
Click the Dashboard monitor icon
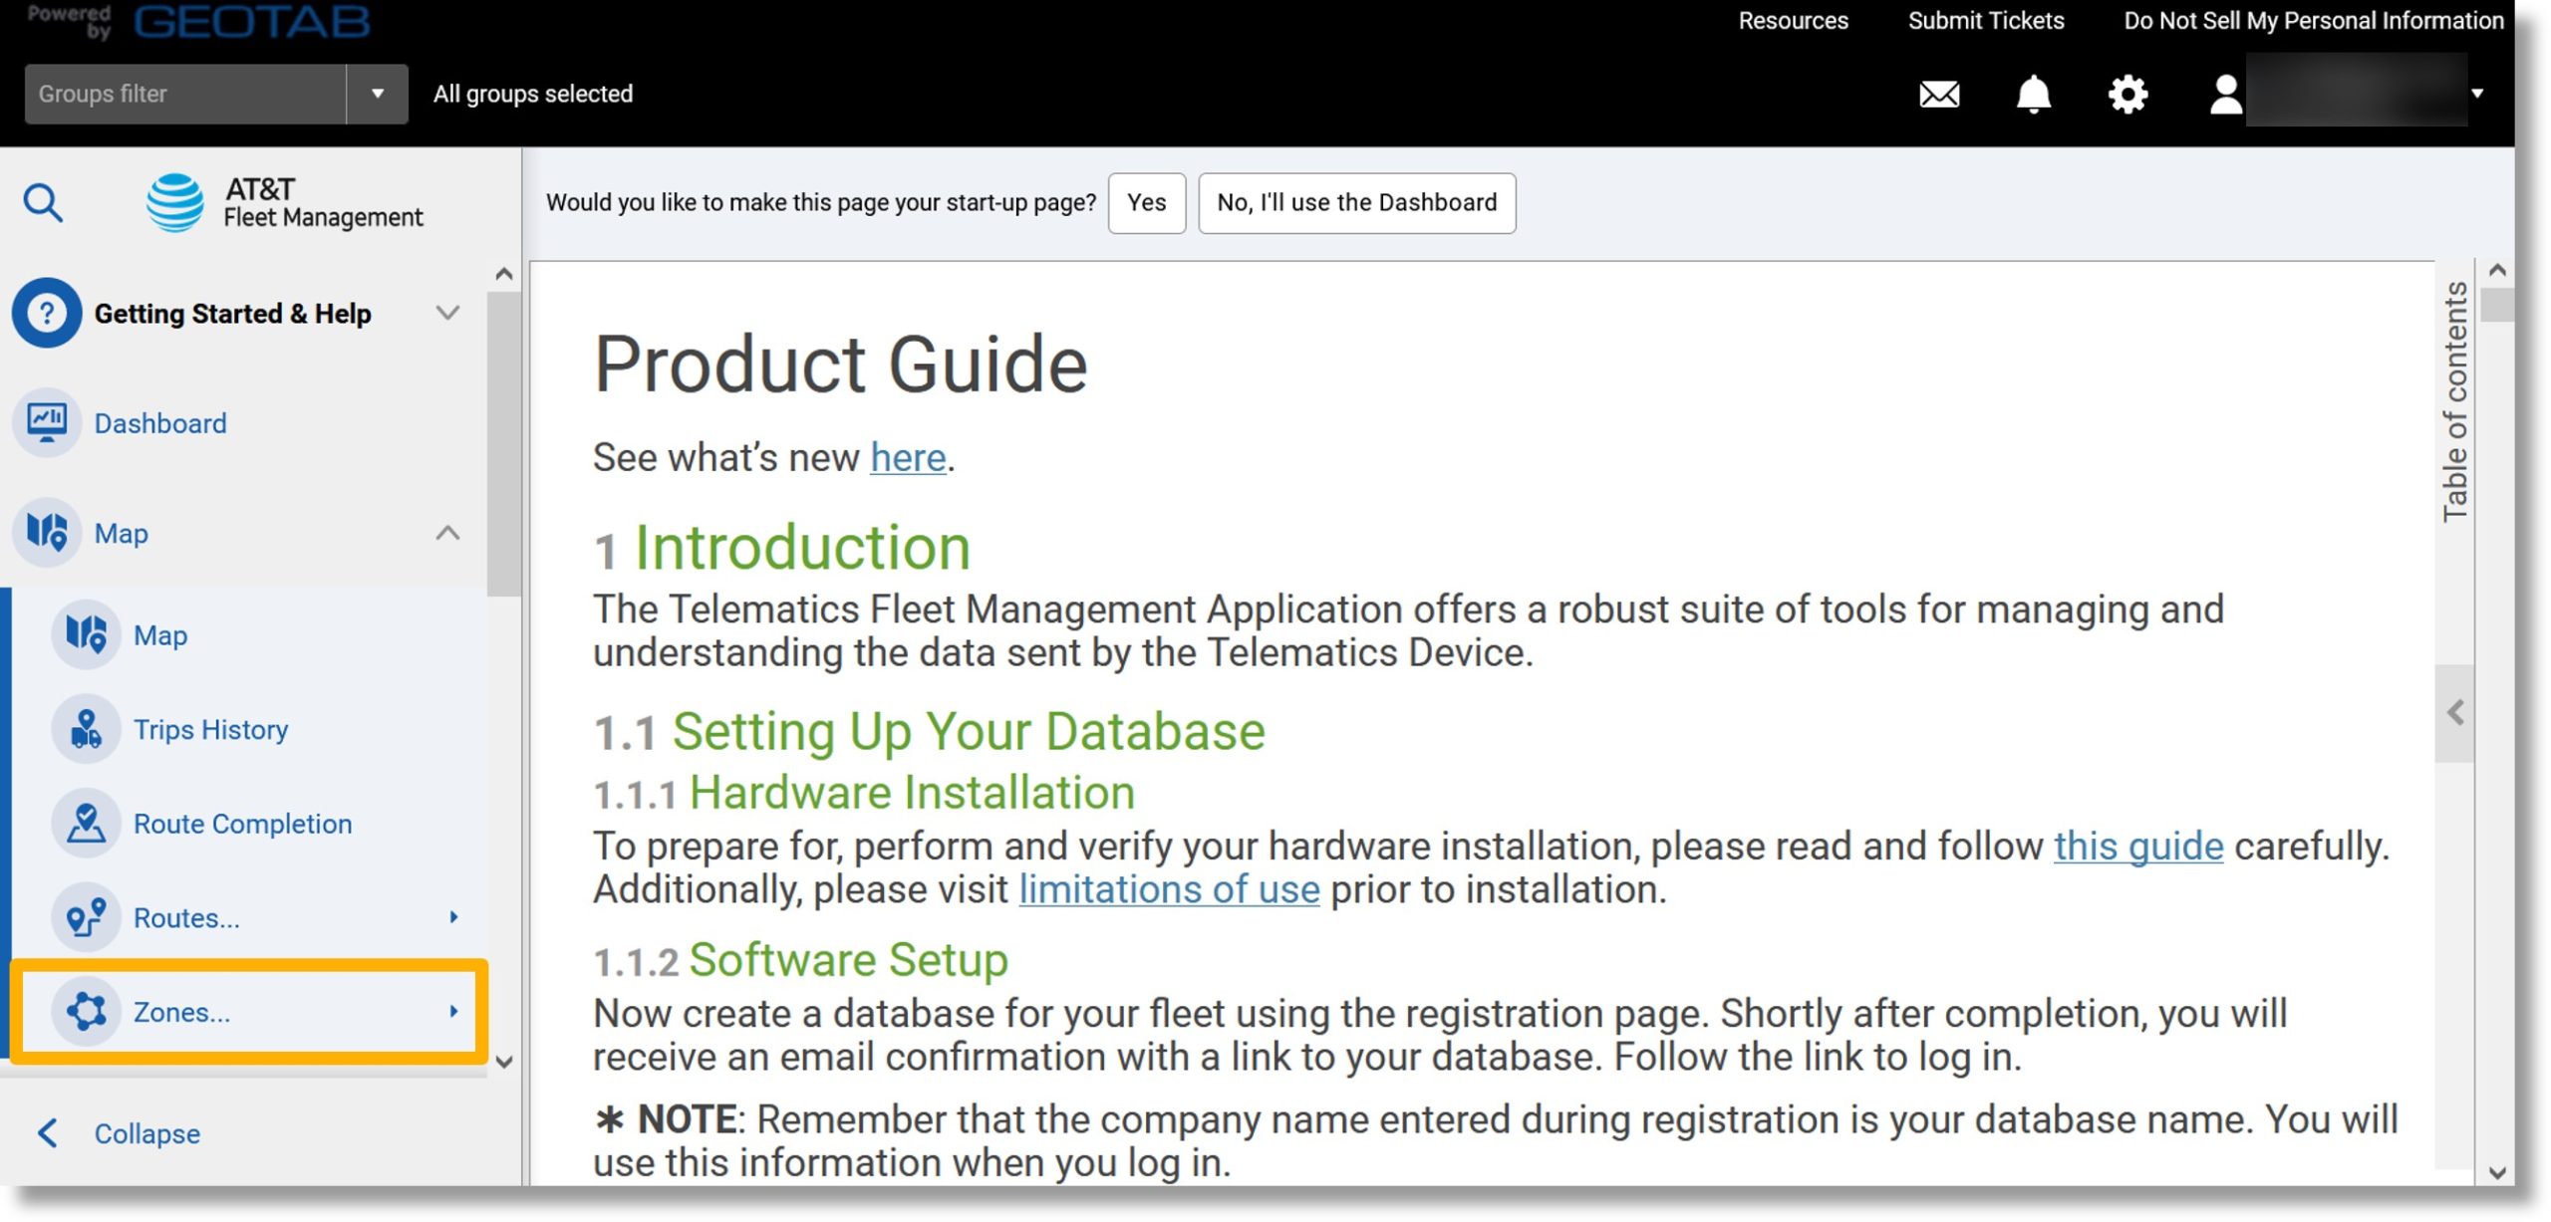(x=46, y=422)
